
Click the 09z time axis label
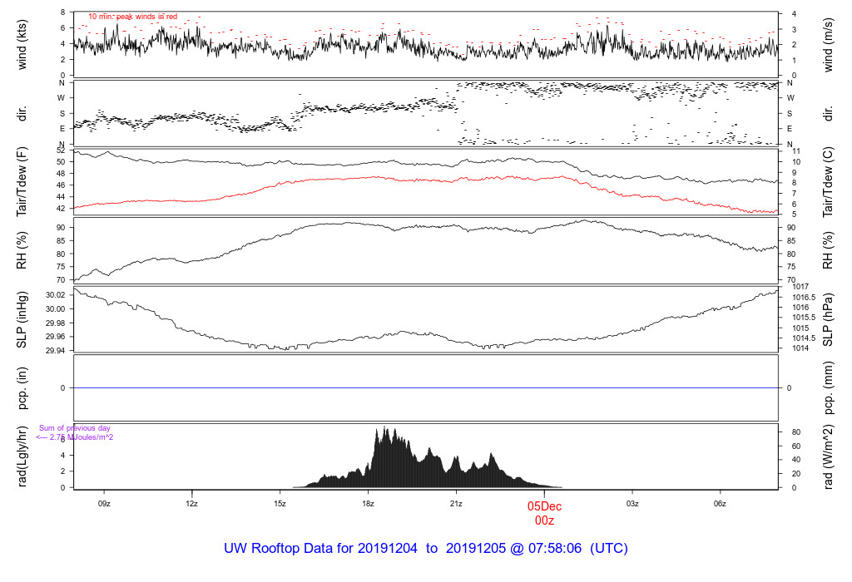[104, 504]
